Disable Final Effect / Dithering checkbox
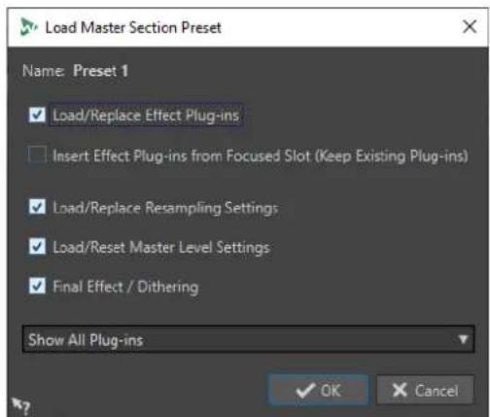Viewport: 490px width, 417px height. point(37,286)
